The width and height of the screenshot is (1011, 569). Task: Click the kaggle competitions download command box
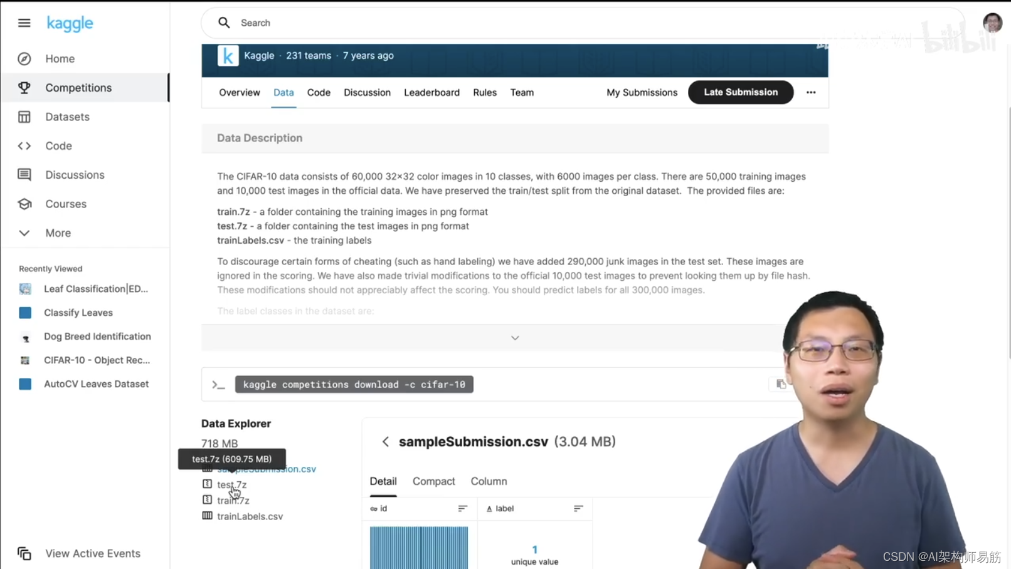pos(354,384)
